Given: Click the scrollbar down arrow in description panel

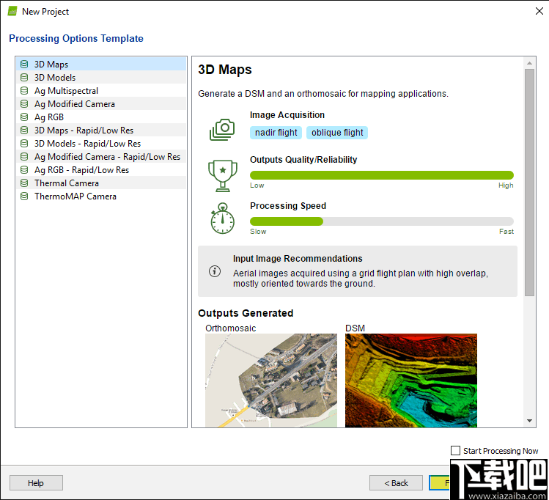Looking at the screenshot, I should (529, 421).
